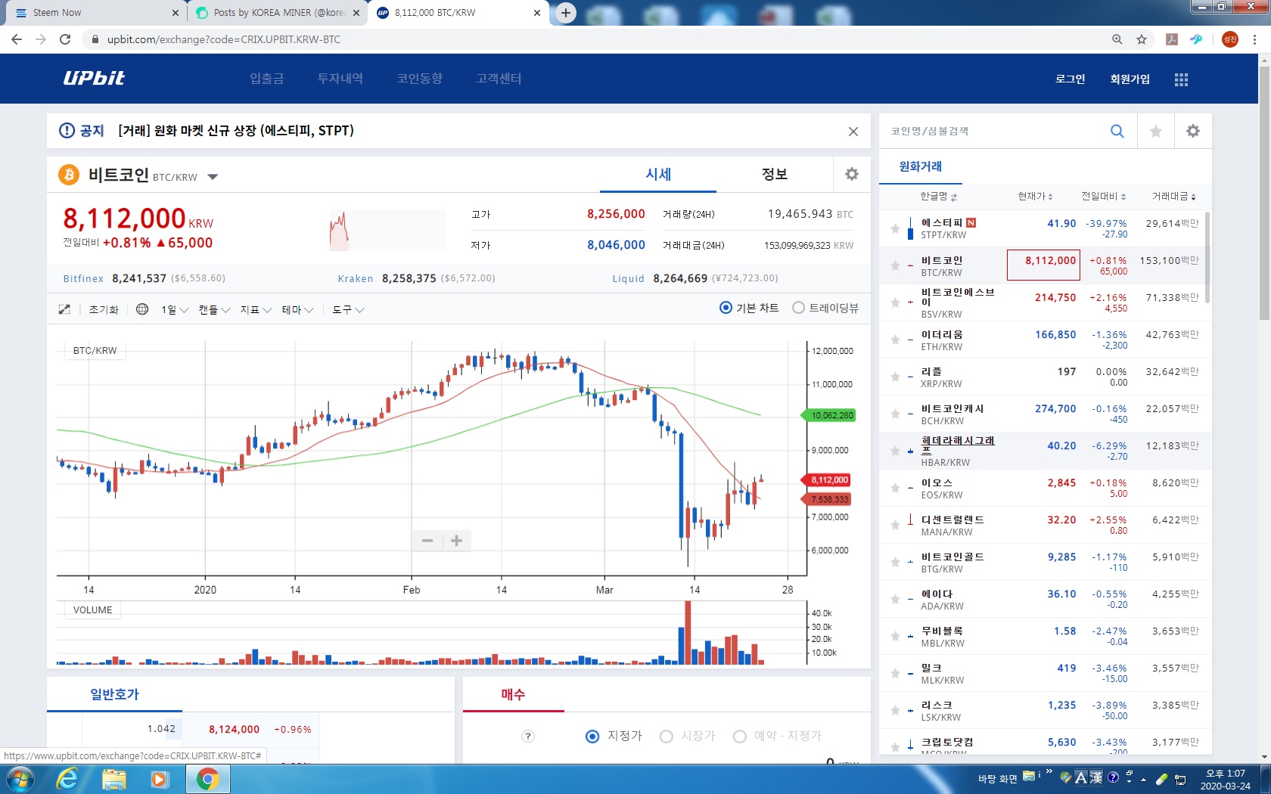Sort coin list by 현재가 column
This screenshot has width=1271, height=794.
(x=1035, y=197)
